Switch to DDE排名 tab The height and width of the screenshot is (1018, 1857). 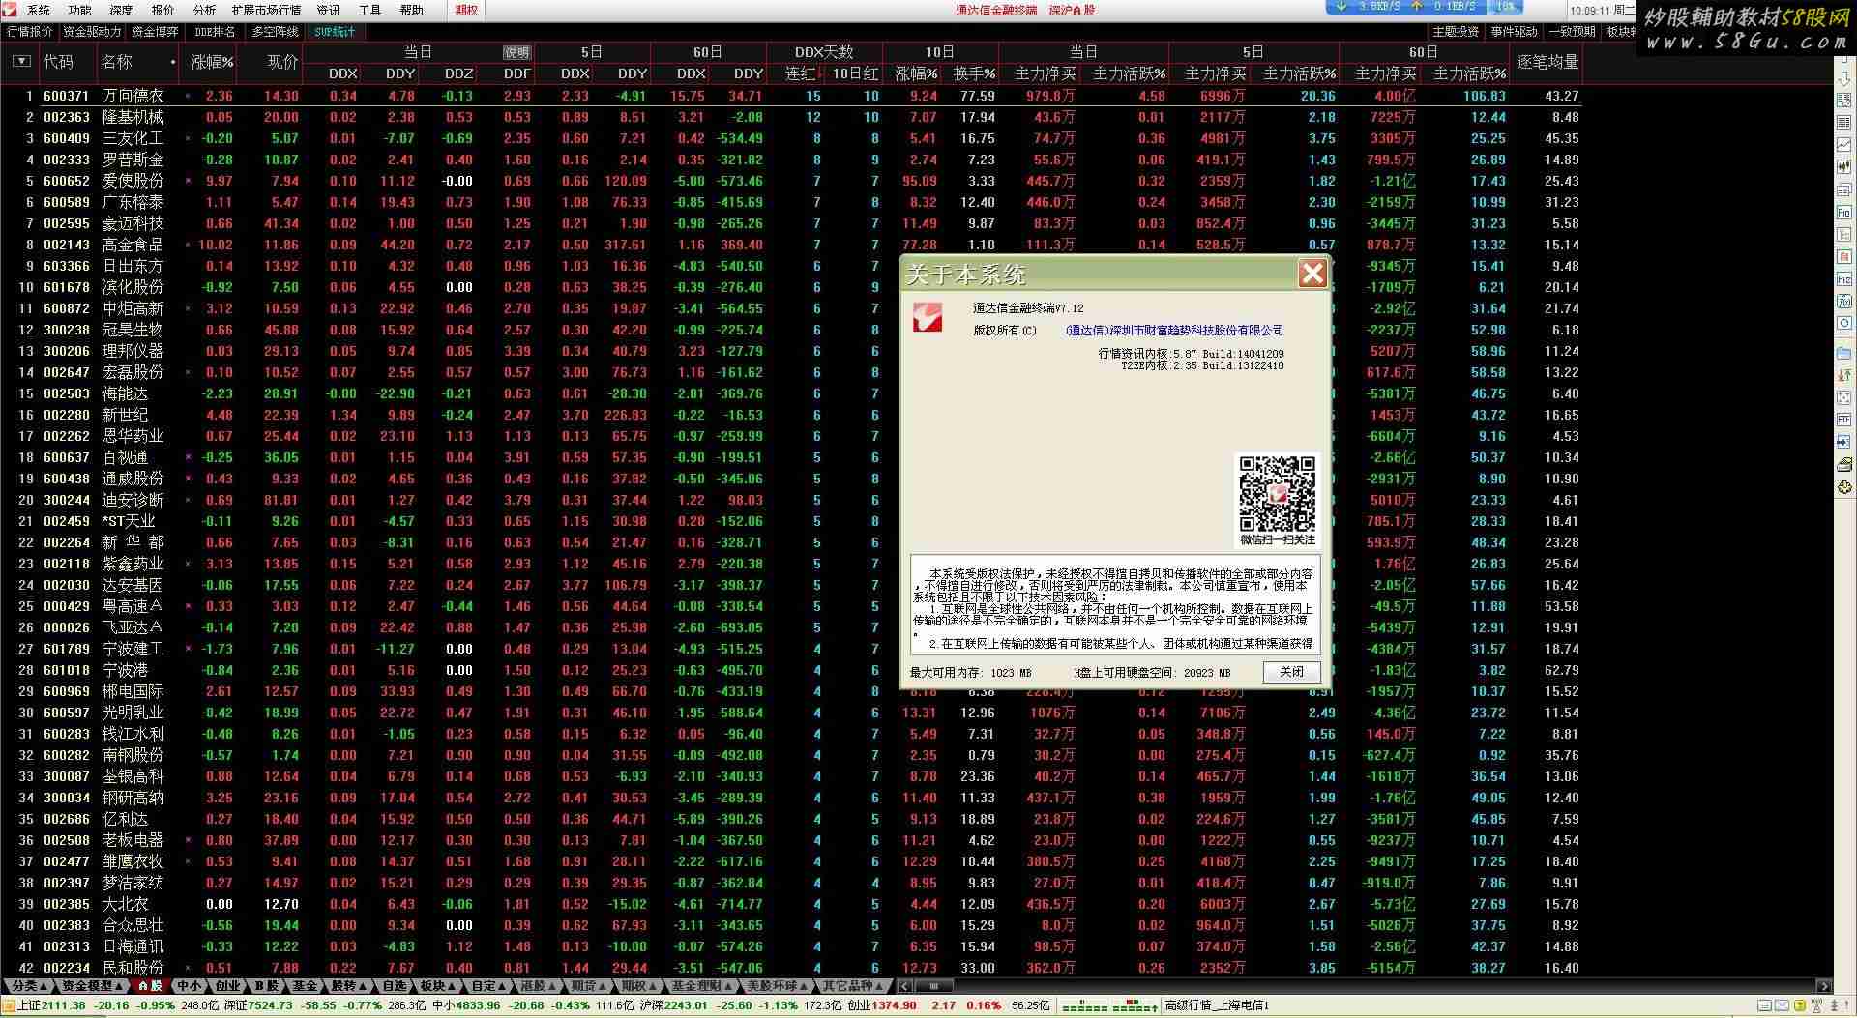(x=215, y=32)
